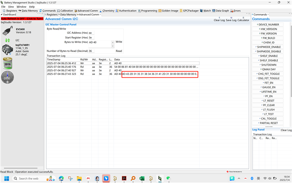292x183 pixels.
Task: Click the Write button
Action: click(x=119, y=42)
